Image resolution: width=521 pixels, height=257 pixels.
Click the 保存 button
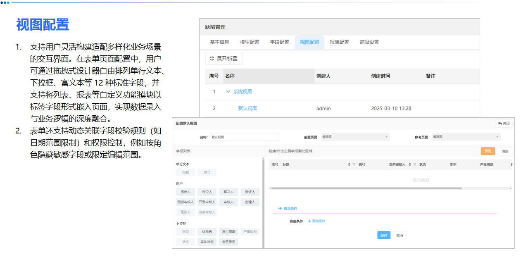pyautogui.click(x=383, y=235)
